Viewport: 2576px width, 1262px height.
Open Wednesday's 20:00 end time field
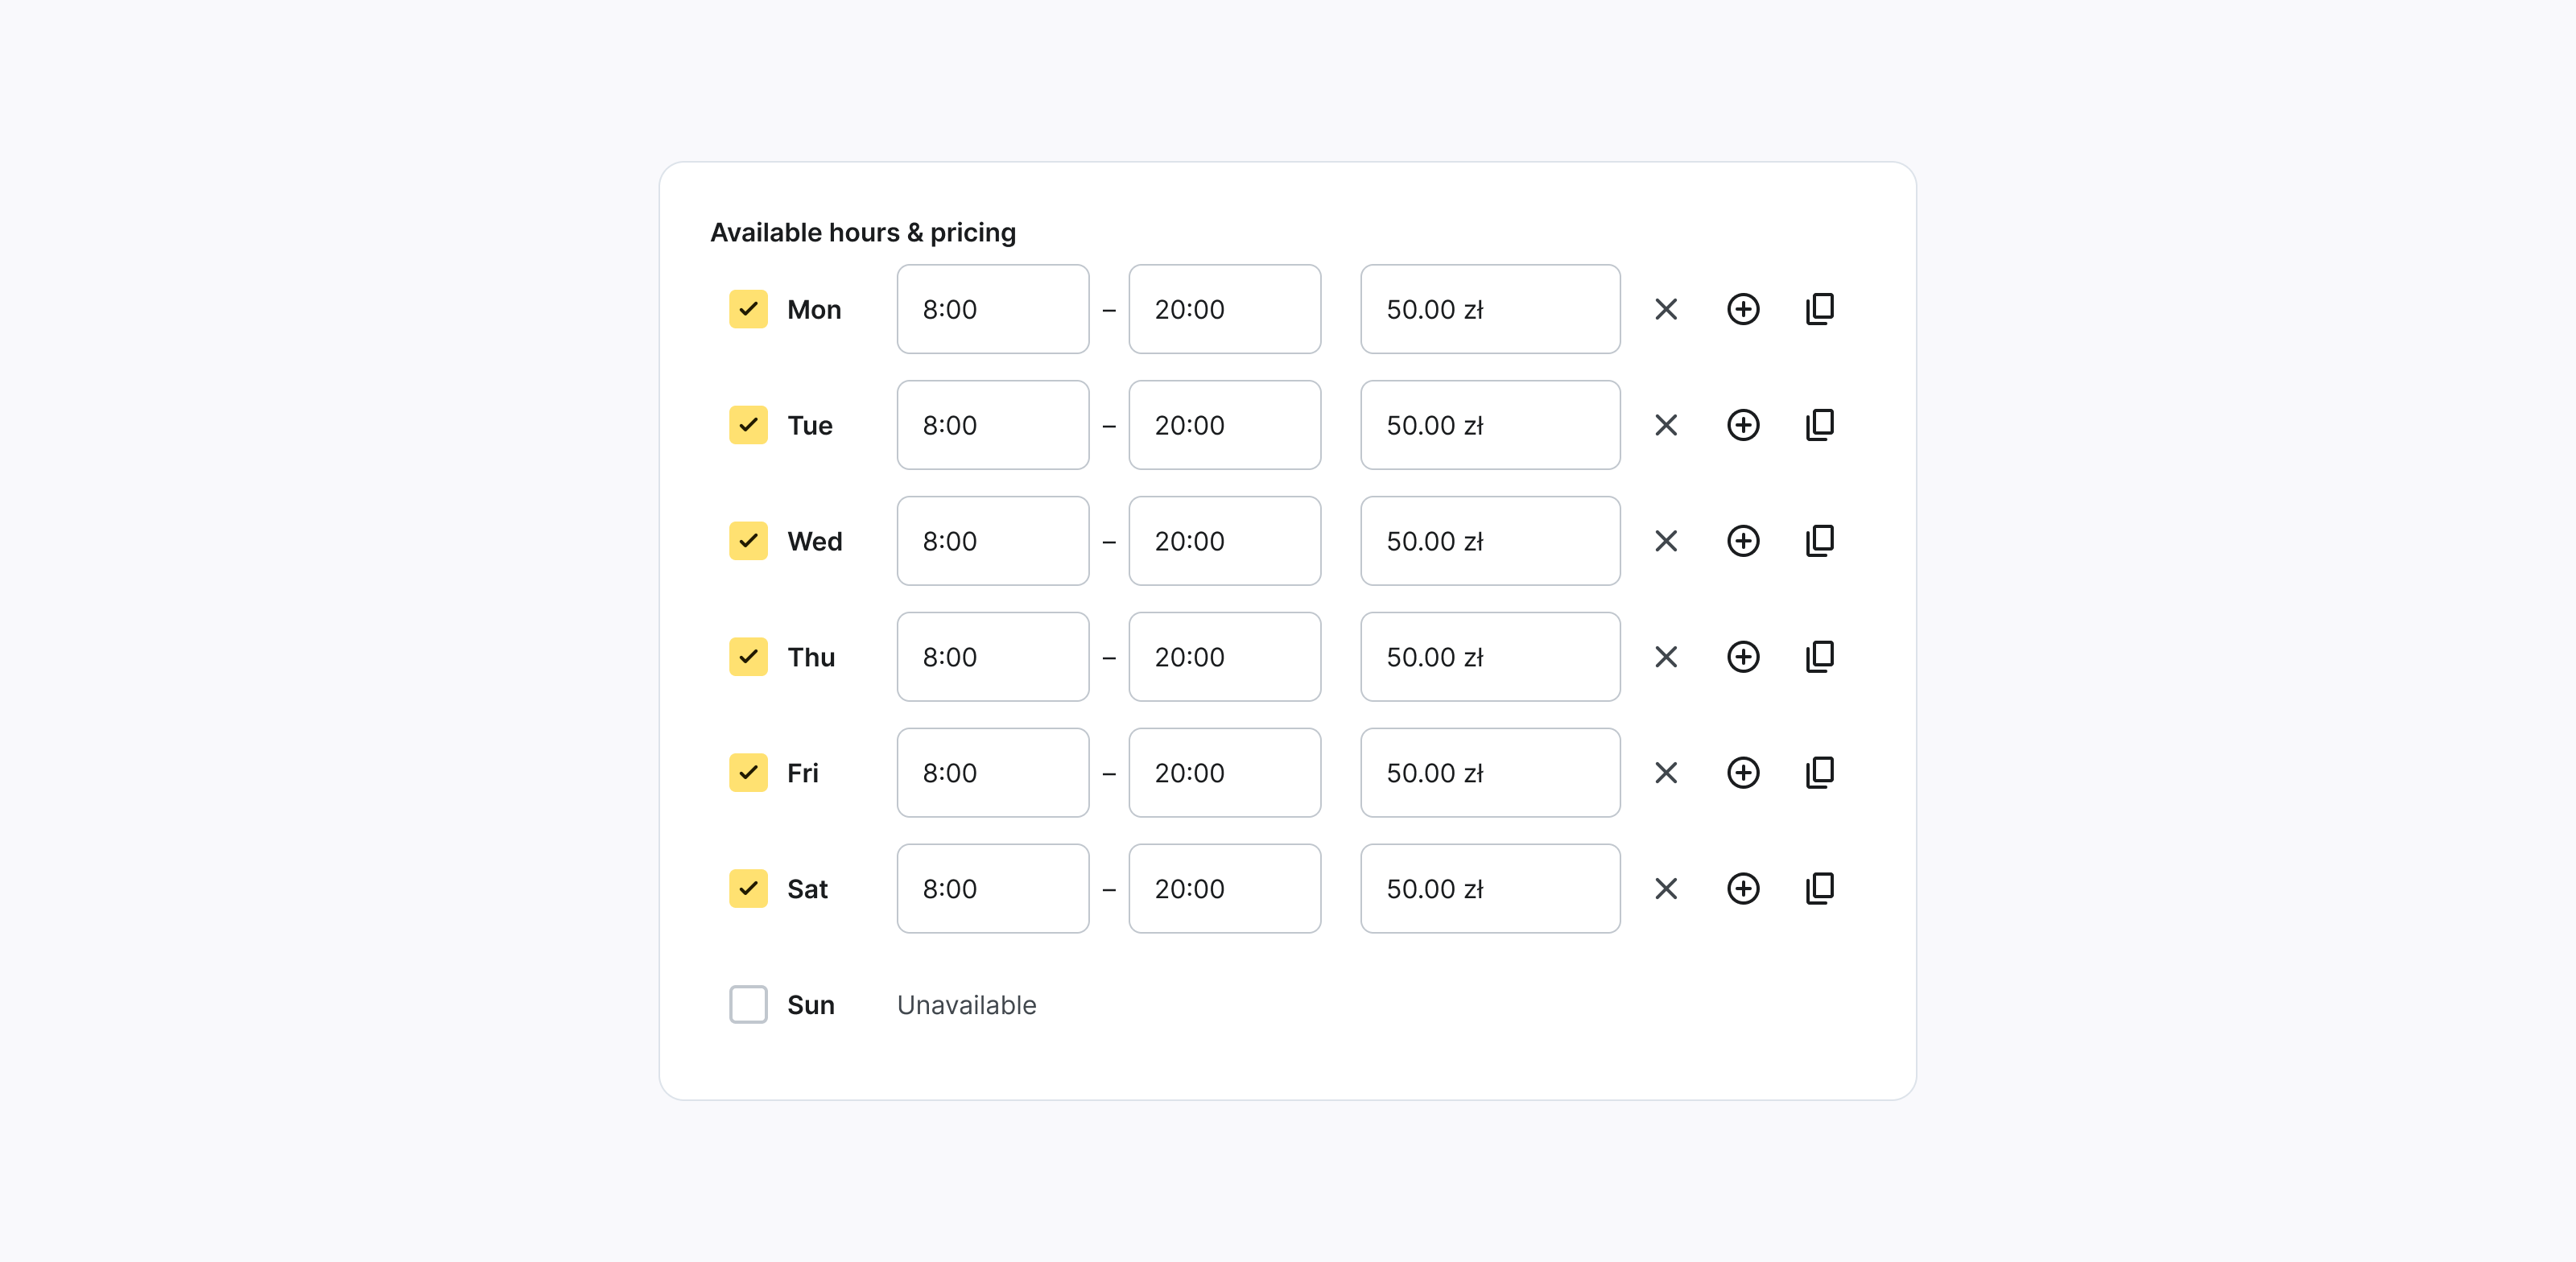coord(1224,541)
